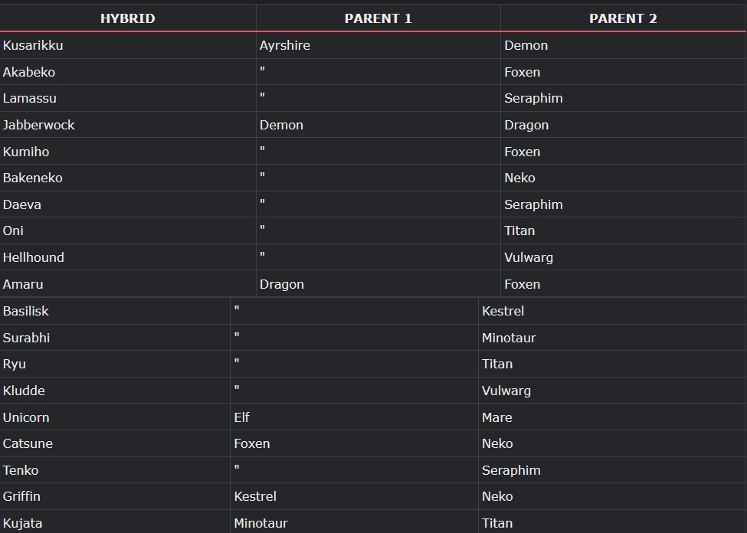The image size is (747, 533).
Task: Click Dragon in the Jabberwock row
Action: [526, 125]
